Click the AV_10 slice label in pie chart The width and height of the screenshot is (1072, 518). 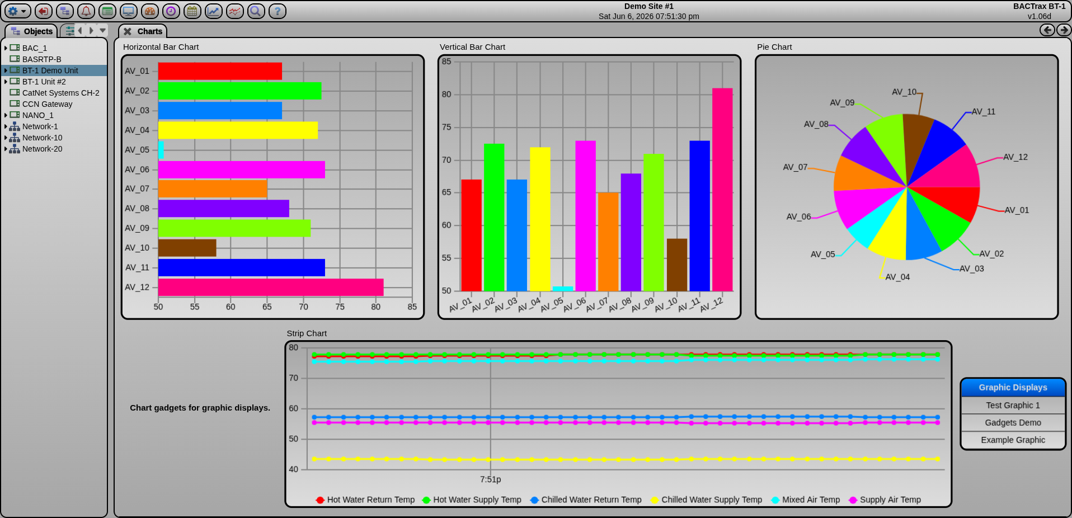tap(904, 92)
